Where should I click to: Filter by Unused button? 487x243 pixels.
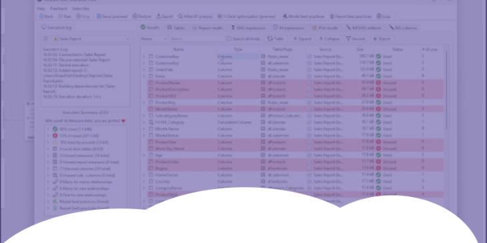coord(356,39)
